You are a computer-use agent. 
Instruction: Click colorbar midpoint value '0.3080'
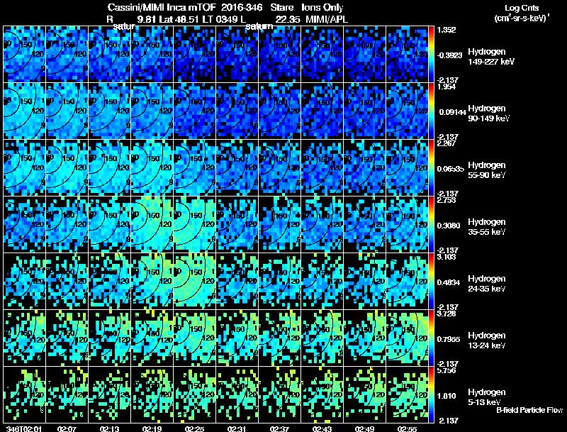tap(449, 226)
